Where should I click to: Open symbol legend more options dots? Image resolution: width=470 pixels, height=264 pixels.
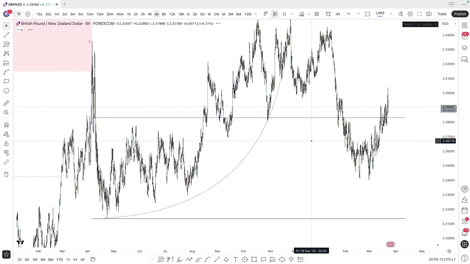(x=218, y=23)
